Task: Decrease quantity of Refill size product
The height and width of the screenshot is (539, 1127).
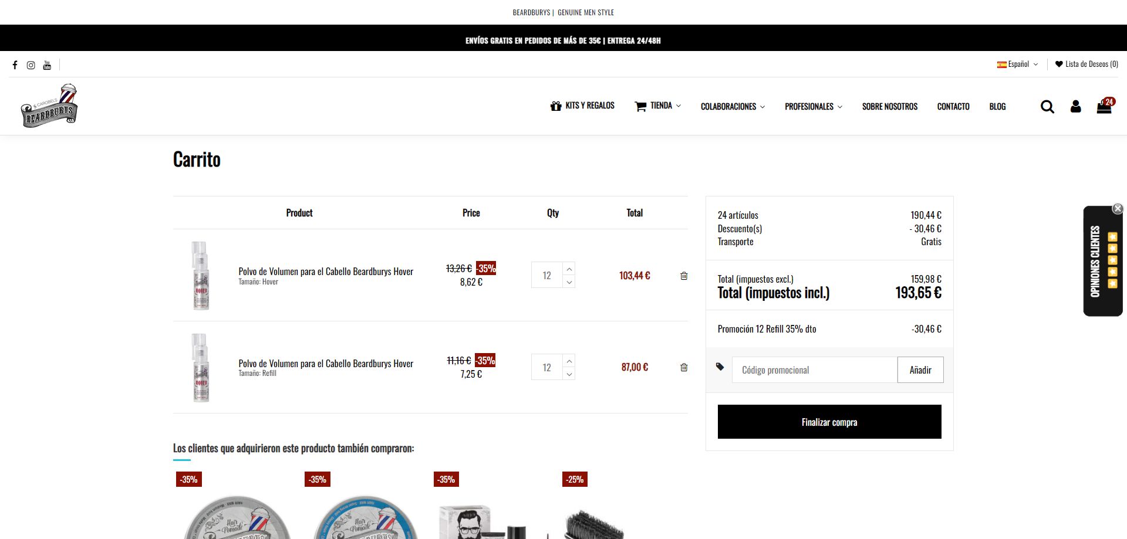Action: point(569,374)
